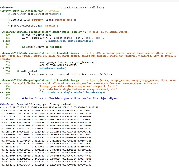The height and width of the screenshot is (167, 179).
Task: Click the line=linear_model.LinearRegression() code line
Action: (x=36, y=14)
